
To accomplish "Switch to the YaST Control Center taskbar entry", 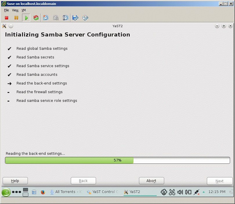I will 103,192.
